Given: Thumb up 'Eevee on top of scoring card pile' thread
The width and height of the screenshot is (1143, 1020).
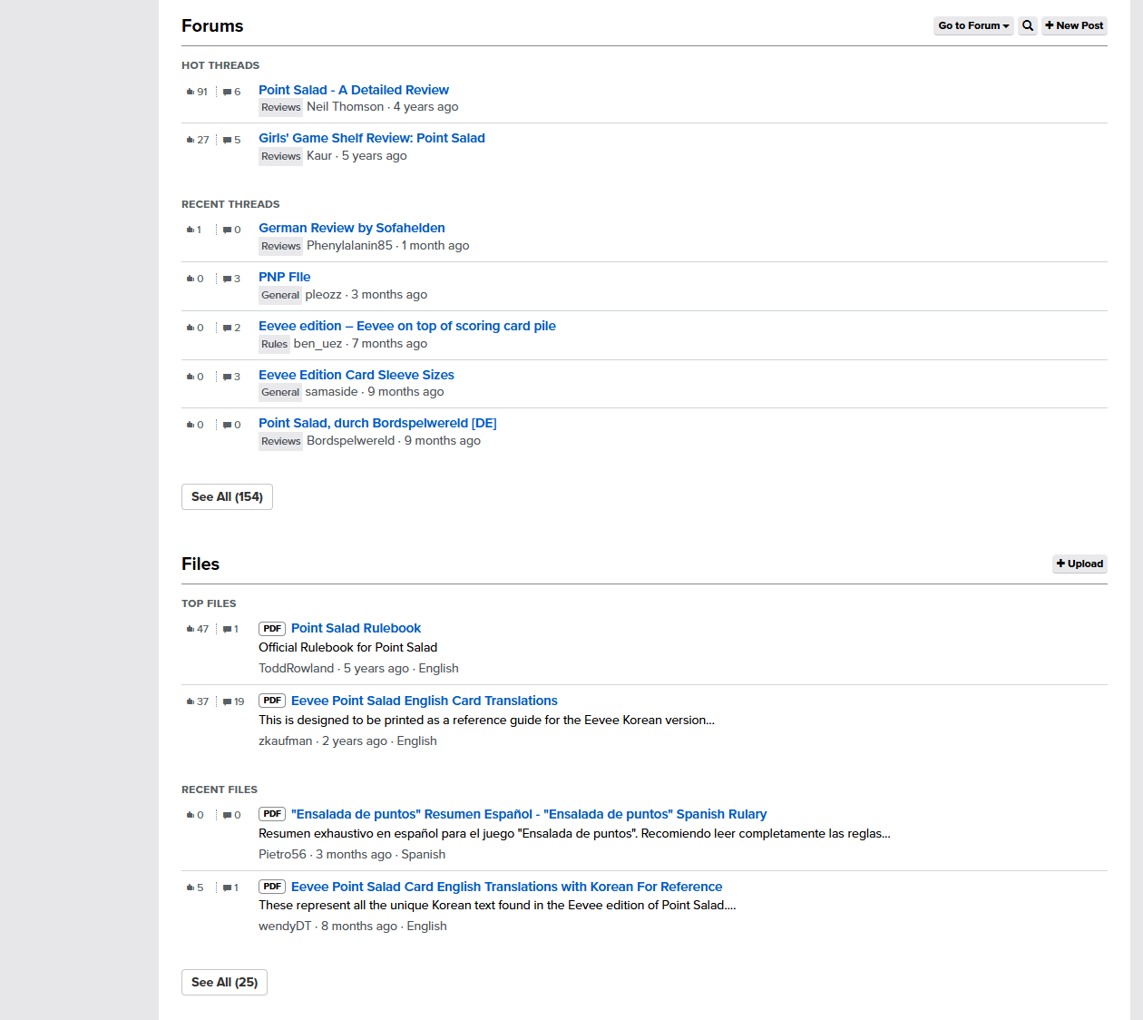Looking at the screenshot, I should (190, 328).
